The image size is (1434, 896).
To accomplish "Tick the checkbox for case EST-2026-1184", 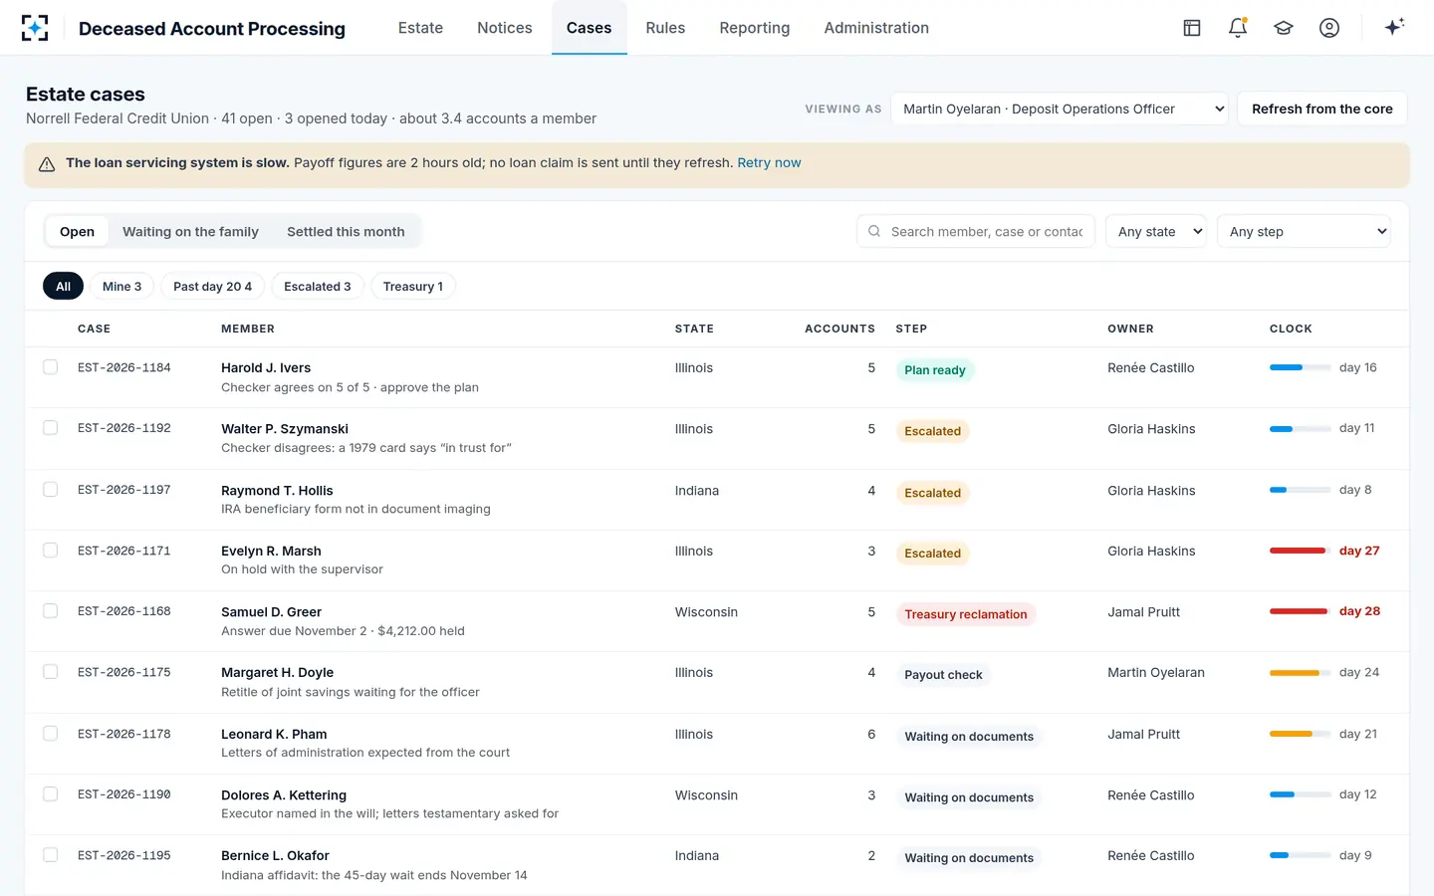I will (x=51, y=367).
